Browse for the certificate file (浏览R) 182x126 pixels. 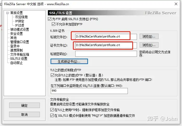pyautogui.click(x=149, y=45)
